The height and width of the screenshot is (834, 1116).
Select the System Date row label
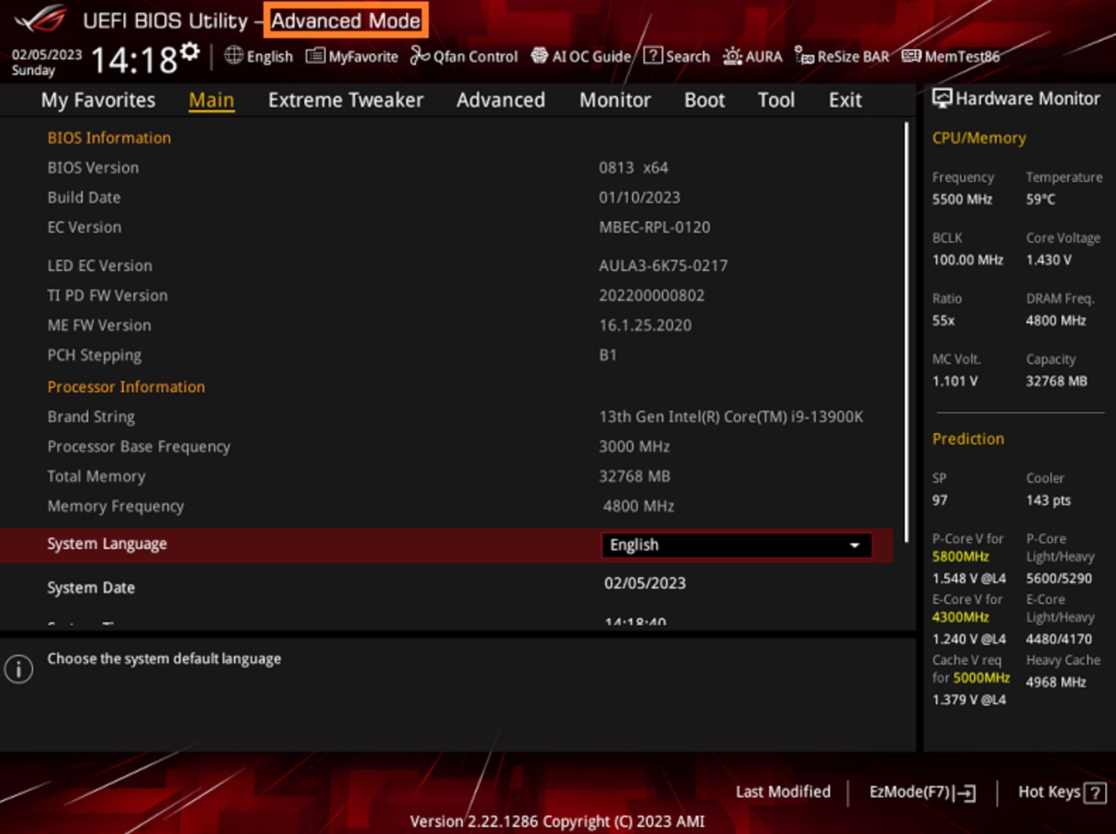tap(91, 587)
